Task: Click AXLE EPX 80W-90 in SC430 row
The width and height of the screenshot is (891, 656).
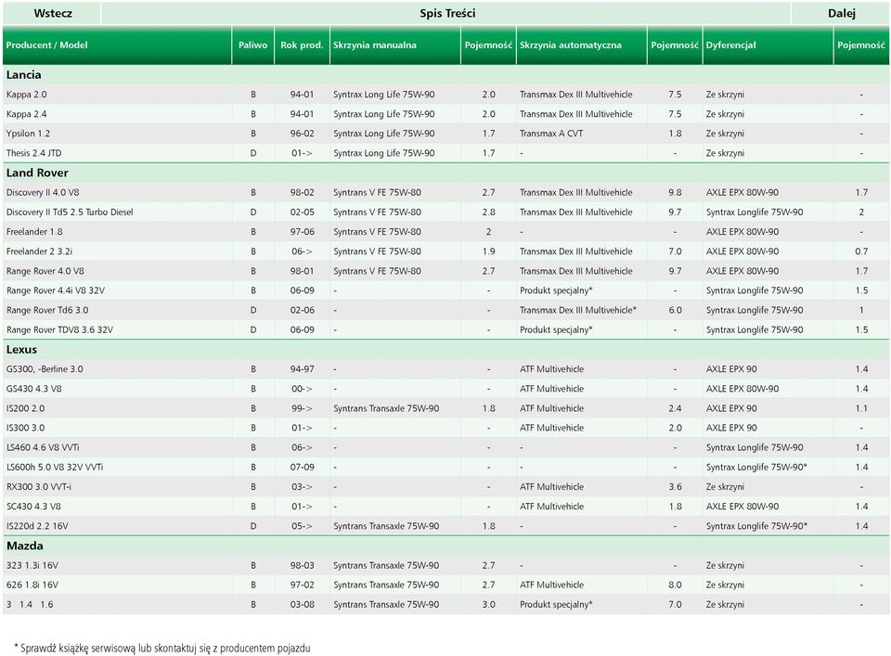Action: [742, 506]
